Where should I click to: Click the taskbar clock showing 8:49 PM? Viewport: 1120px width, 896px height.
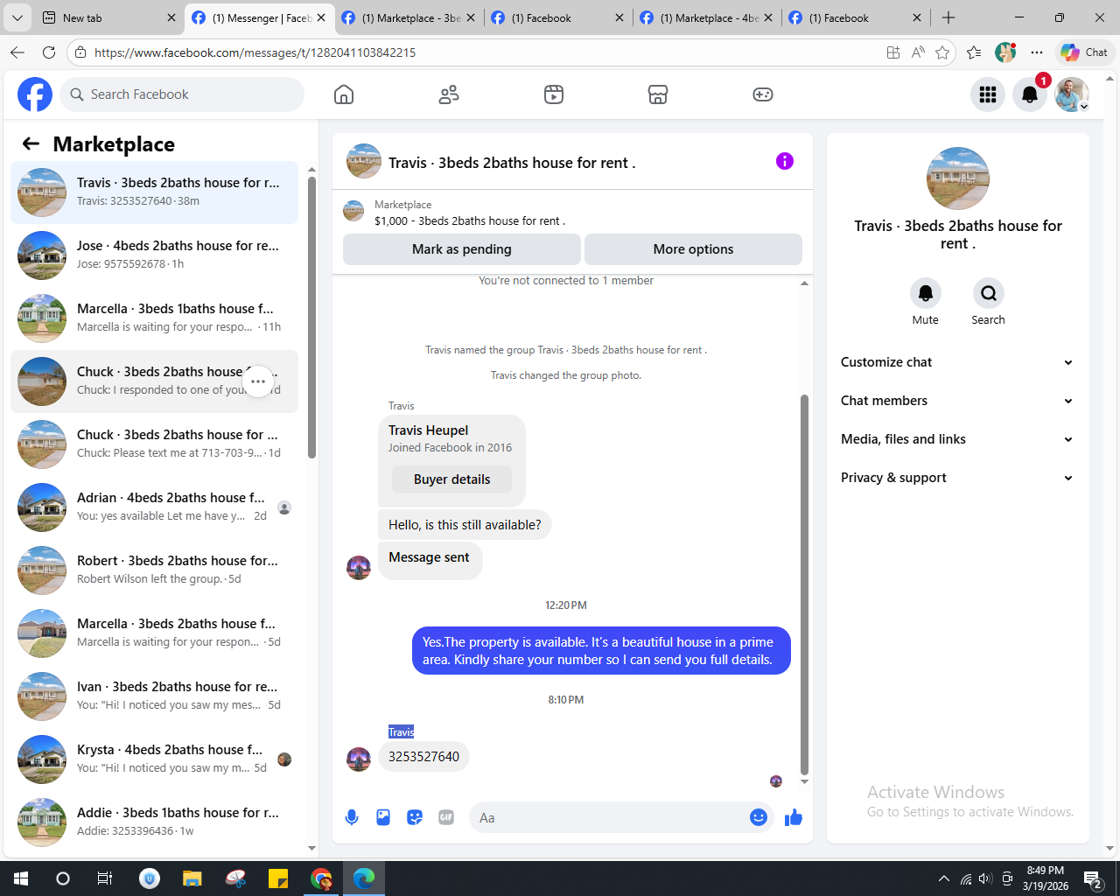(x=1046, y=878)
